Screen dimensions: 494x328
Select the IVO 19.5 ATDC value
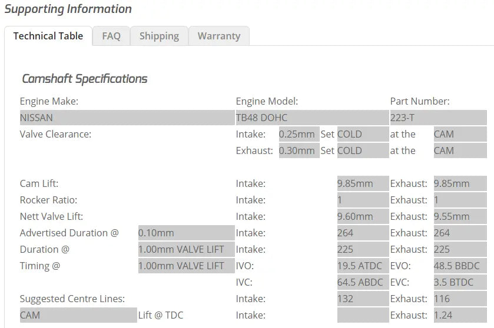tap(363, 266)
